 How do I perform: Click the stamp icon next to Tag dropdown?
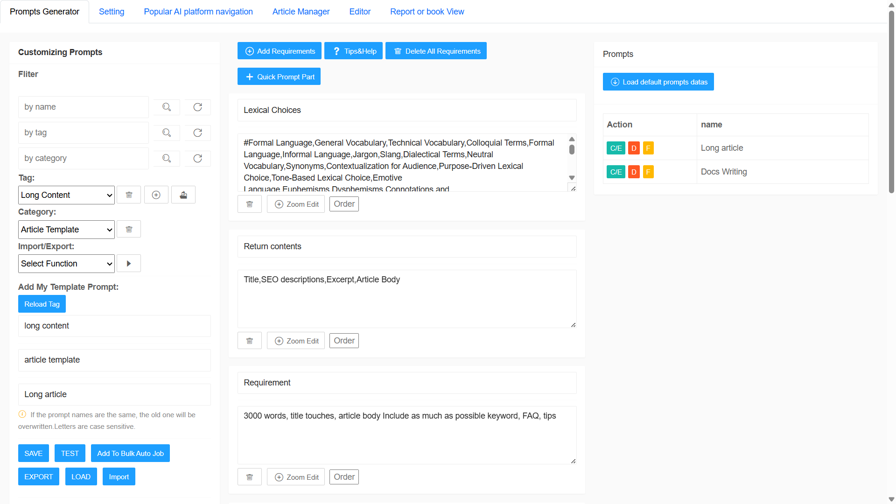(x=183, y=195)
